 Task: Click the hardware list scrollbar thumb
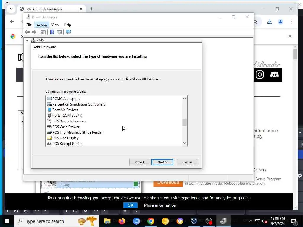pos(184,123)
